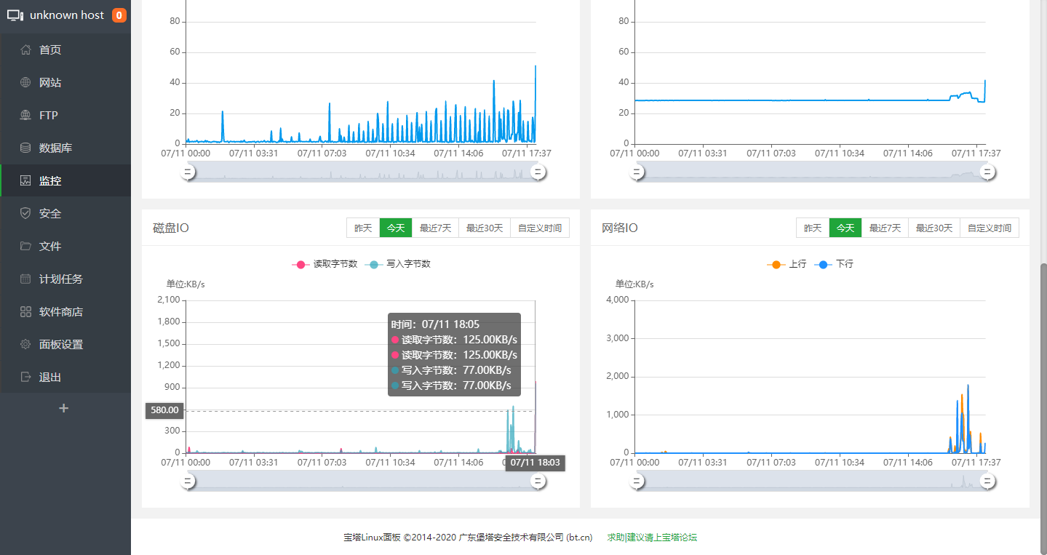Click the monitor icon next to unknown host
Viewport: 1047px width, 555px height.
(15, 15)
